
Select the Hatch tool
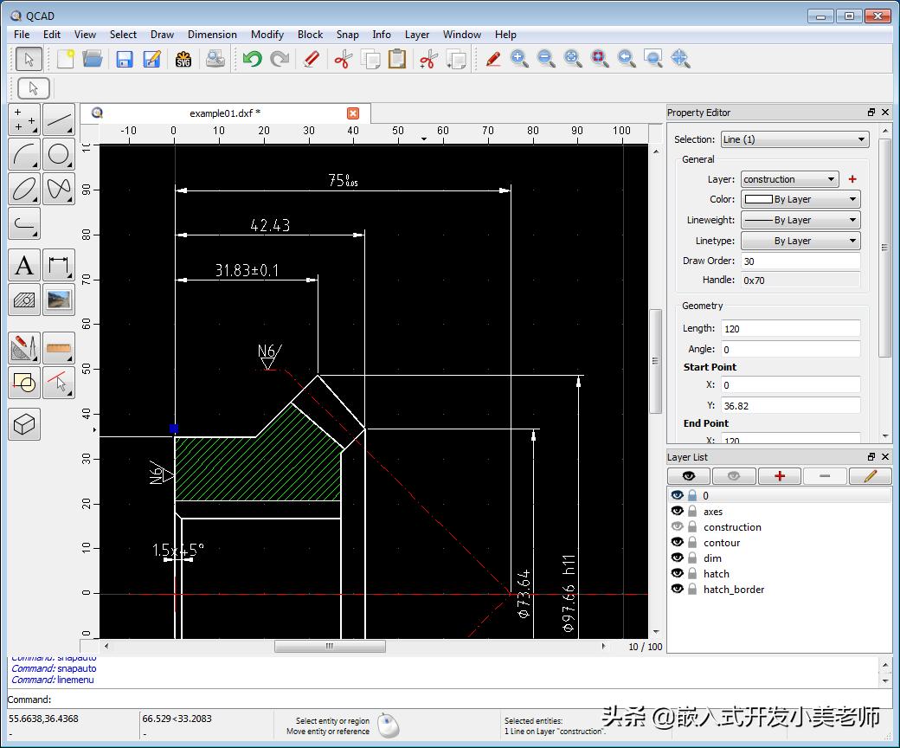pyautogui.click(x=24, y=300)
